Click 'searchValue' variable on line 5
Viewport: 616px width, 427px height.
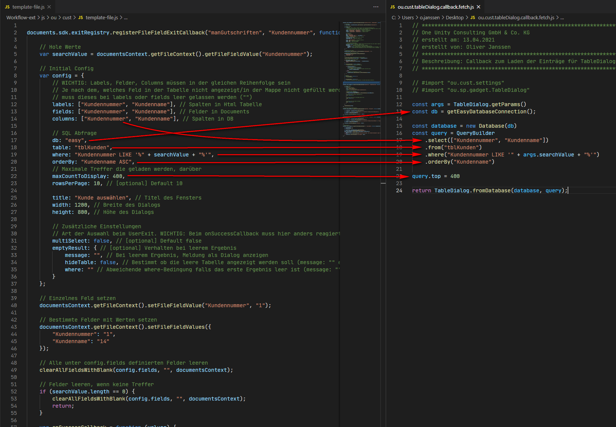[x=70, y=54]
